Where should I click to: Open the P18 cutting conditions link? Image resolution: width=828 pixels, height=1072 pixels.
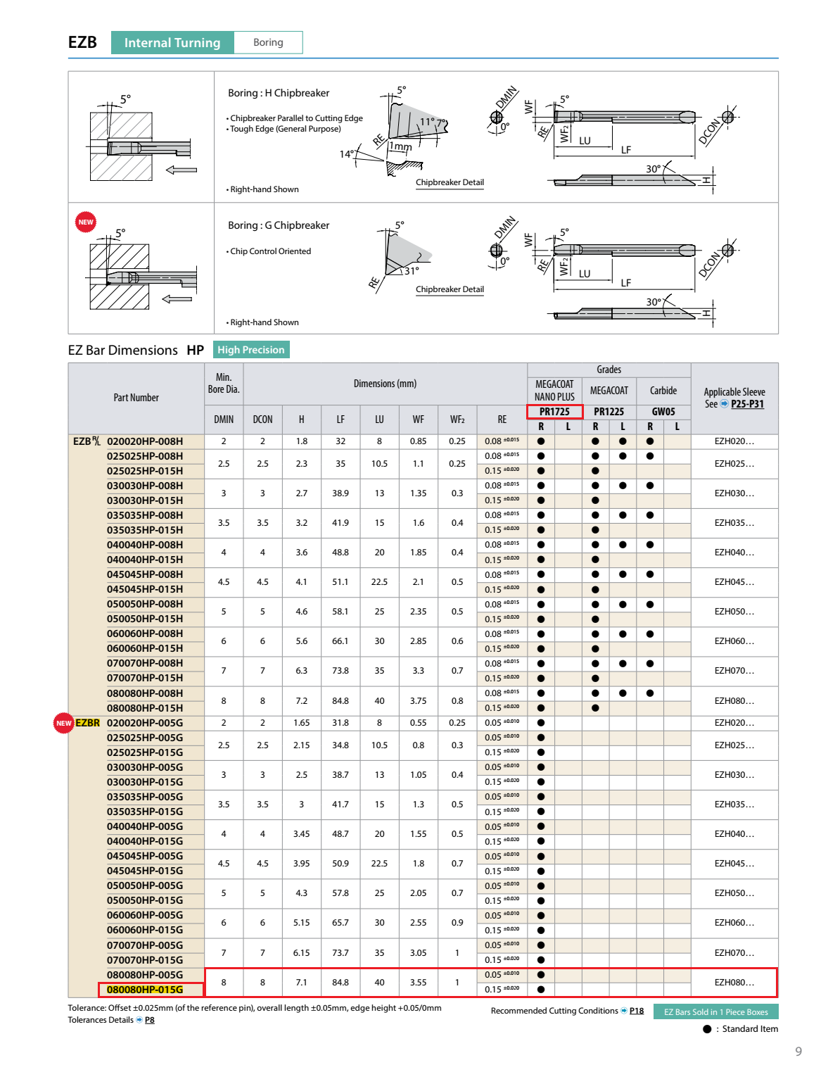click(x=637, y=1011)
